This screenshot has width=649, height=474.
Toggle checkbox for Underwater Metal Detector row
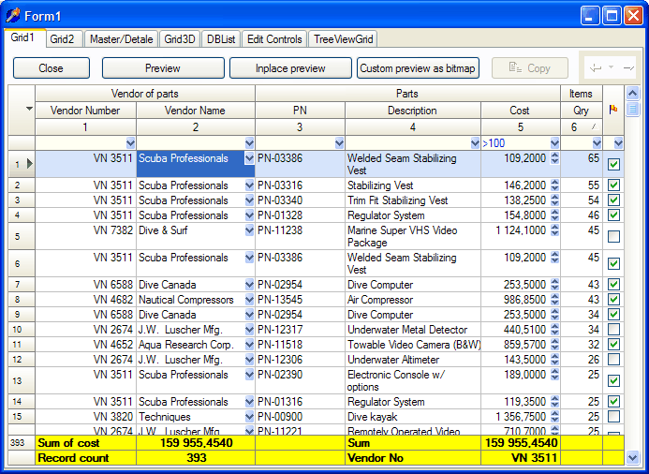613,330
